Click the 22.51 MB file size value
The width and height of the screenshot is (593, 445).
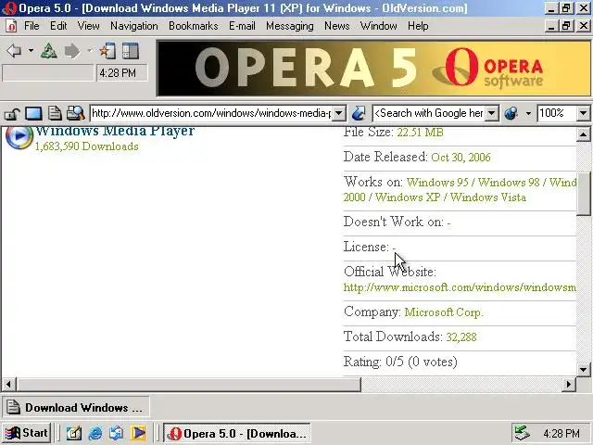point(420,133)
